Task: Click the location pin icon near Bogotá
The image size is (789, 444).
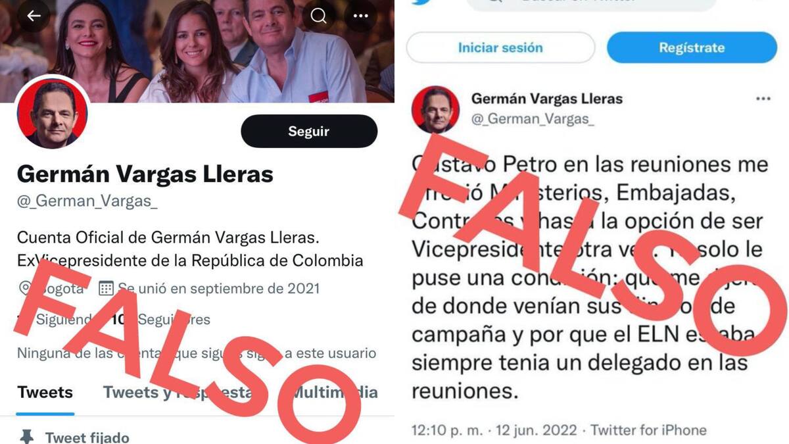Action: (x=26, y=288)
